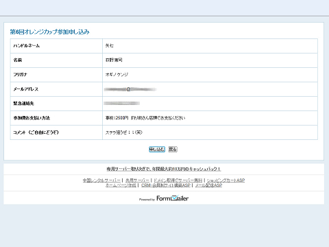Select the handle name value 矢七
The width and height of the screenshot is (329, 247).
[109, 46]
